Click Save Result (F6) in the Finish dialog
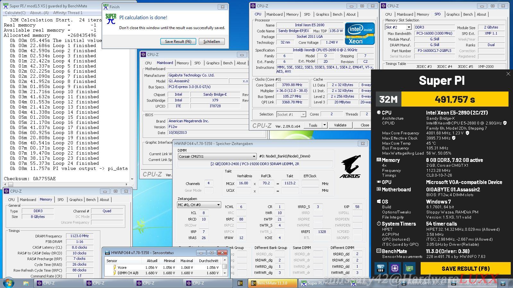 click(x=178, y=42)
